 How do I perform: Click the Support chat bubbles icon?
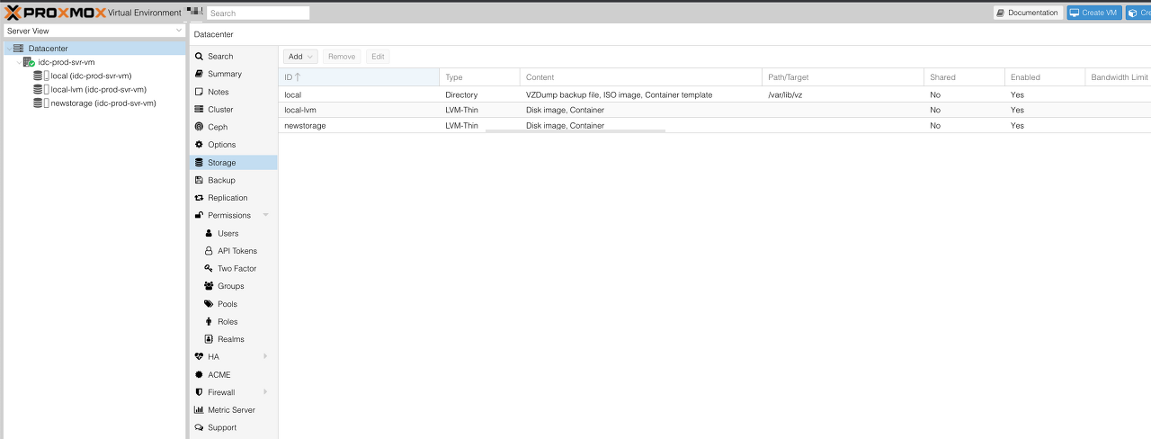[x=199, y=427]
